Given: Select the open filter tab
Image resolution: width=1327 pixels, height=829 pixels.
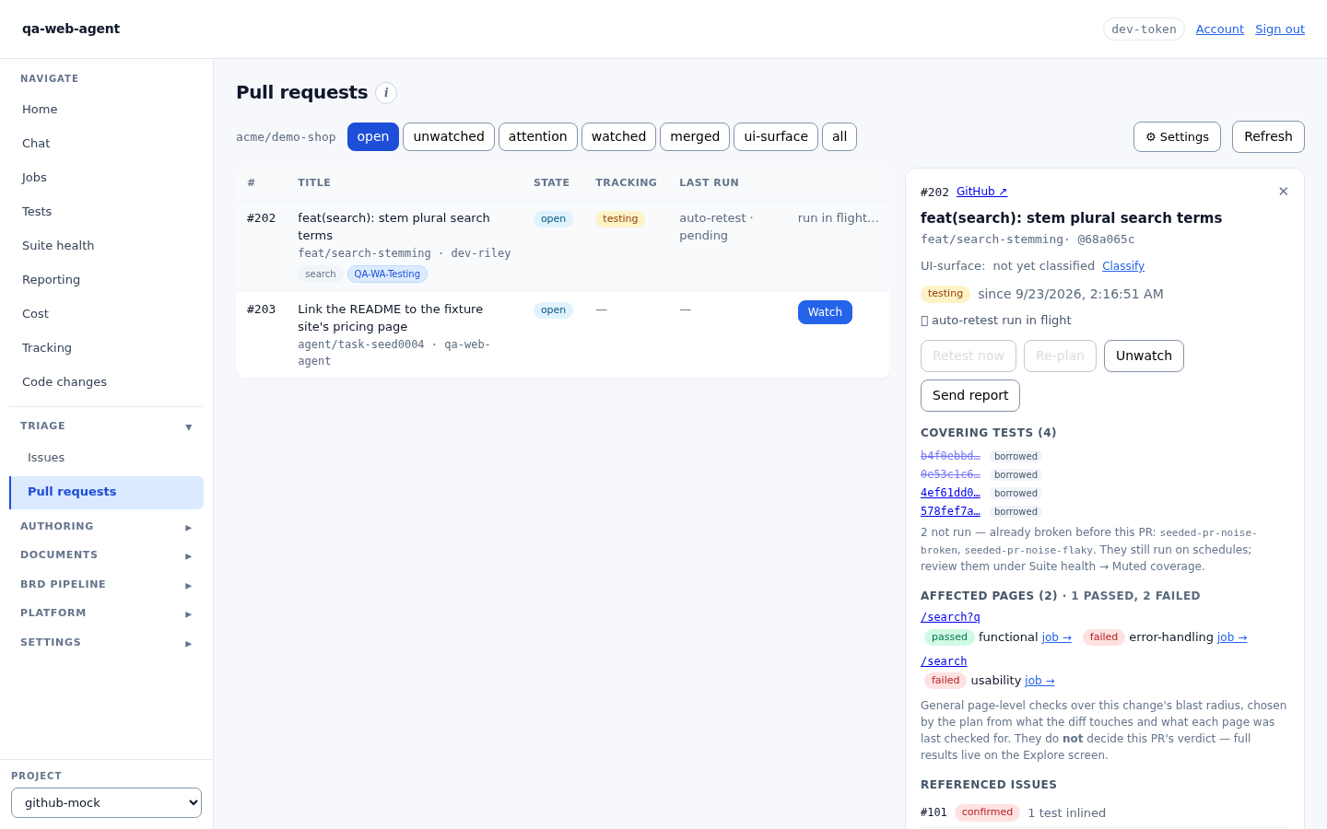Looking at the screenshot, I should click(373, 136).
